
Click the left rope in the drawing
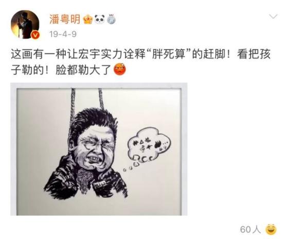(73, 104)
